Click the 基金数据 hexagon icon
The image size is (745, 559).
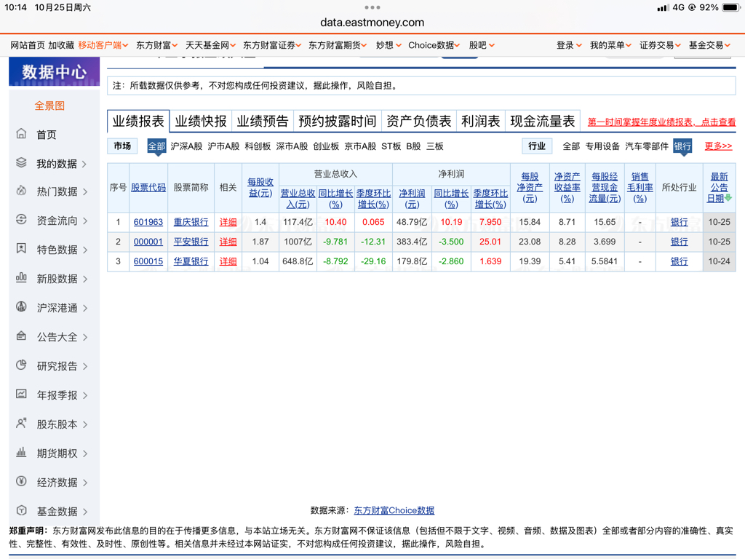(x=21, y=510)
